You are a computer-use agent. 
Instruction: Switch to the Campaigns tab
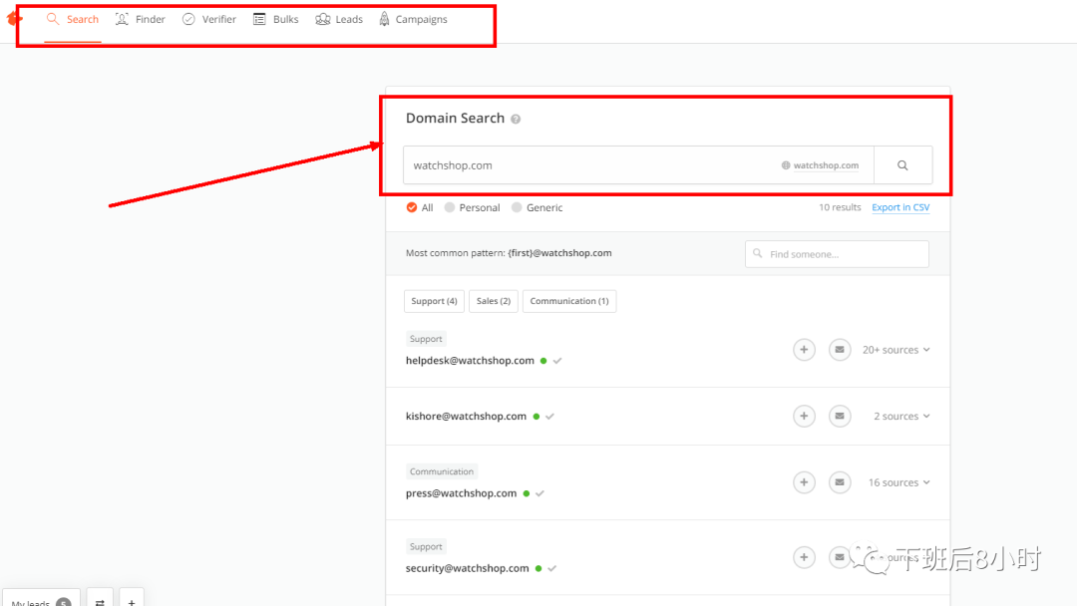point(413,19)
